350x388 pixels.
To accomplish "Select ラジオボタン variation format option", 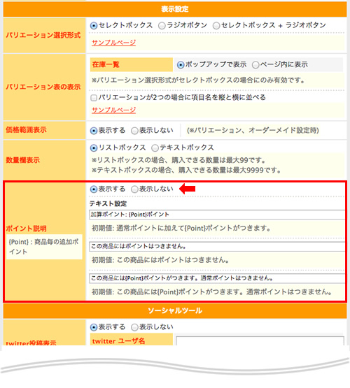I will click(x=162, y=25).
